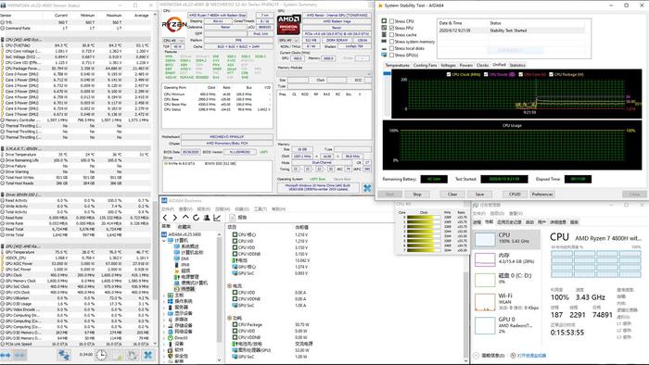Select Wi-Fi entry in Task Manager
The image size is (649, 365).
(507, 302)
